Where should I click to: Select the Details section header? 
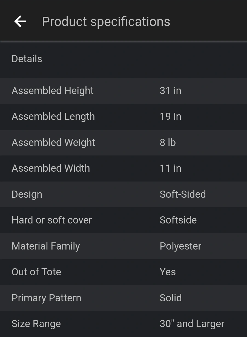point(27,59)
